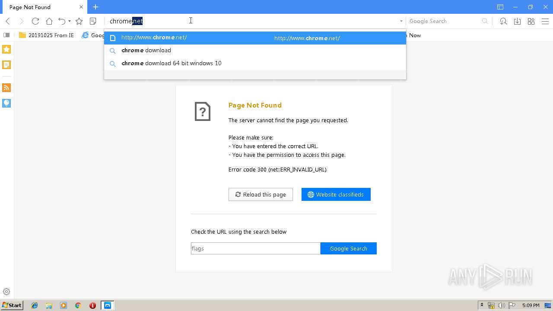
Task: Click the magnifier icon in the search box
Action: point(485,21)
